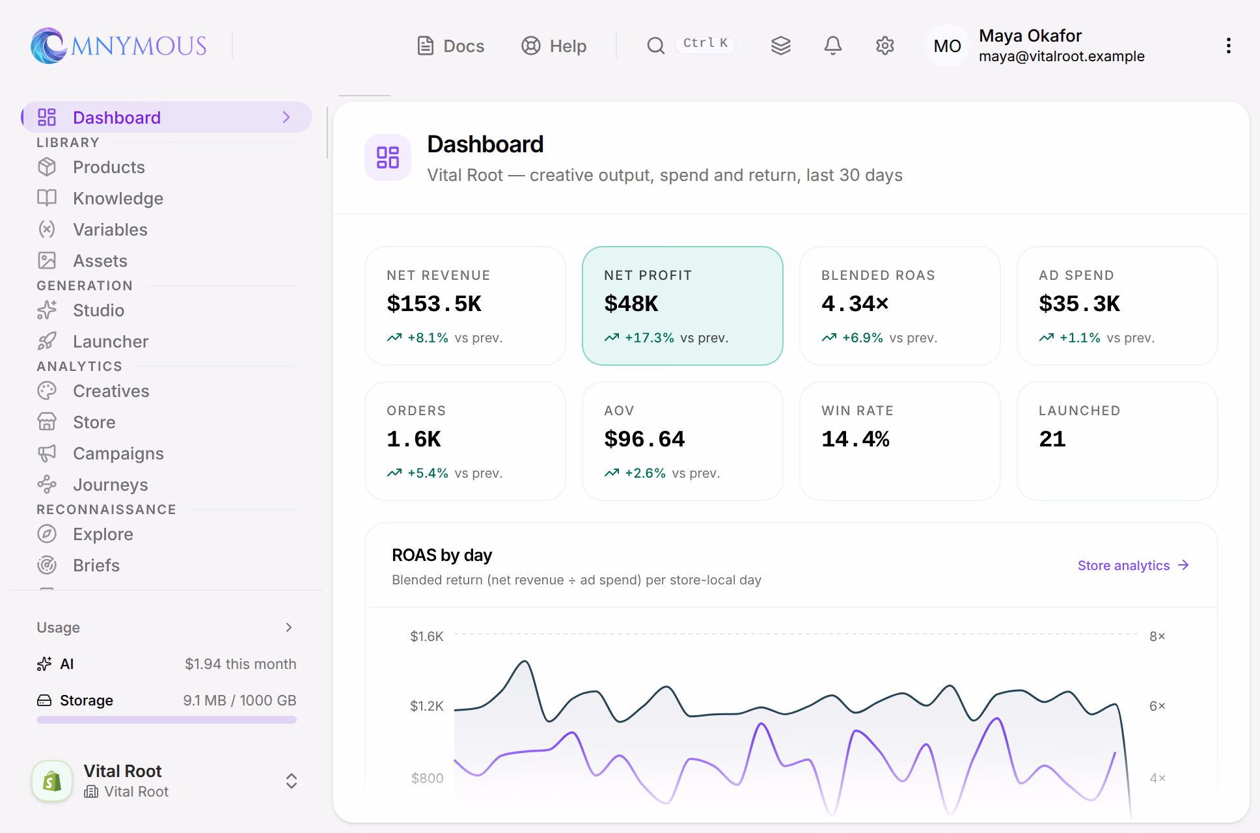Screen dimensions: 1260x833
Task: Click the AOV metric card
Action: [x=683, y=441]
